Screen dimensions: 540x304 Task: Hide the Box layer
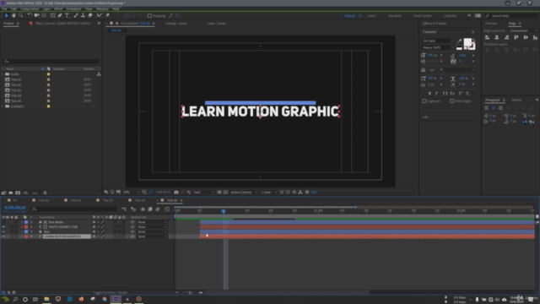click(3, 231)
